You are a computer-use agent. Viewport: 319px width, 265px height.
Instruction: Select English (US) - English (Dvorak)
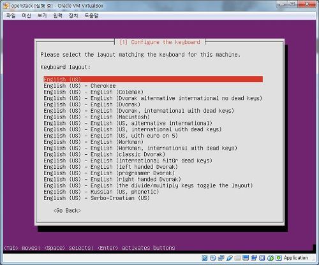click(92, 104)
